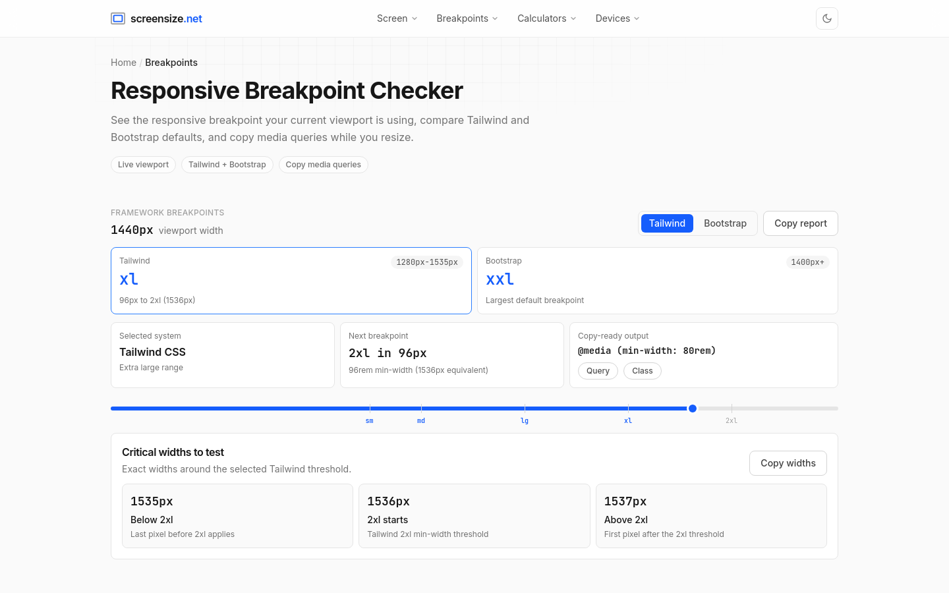The width and height of the screenshot is (949, 593).
Task: Click the screensize.net monitor logo icon
Action: coord(118,18)
